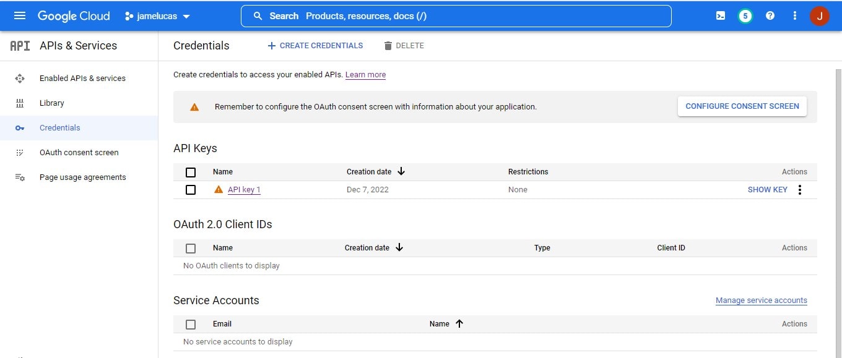Image resolution: width=842 pixels, height=358 pixels.
Task: Open the notifications badge showing 5
Action: 745,16
